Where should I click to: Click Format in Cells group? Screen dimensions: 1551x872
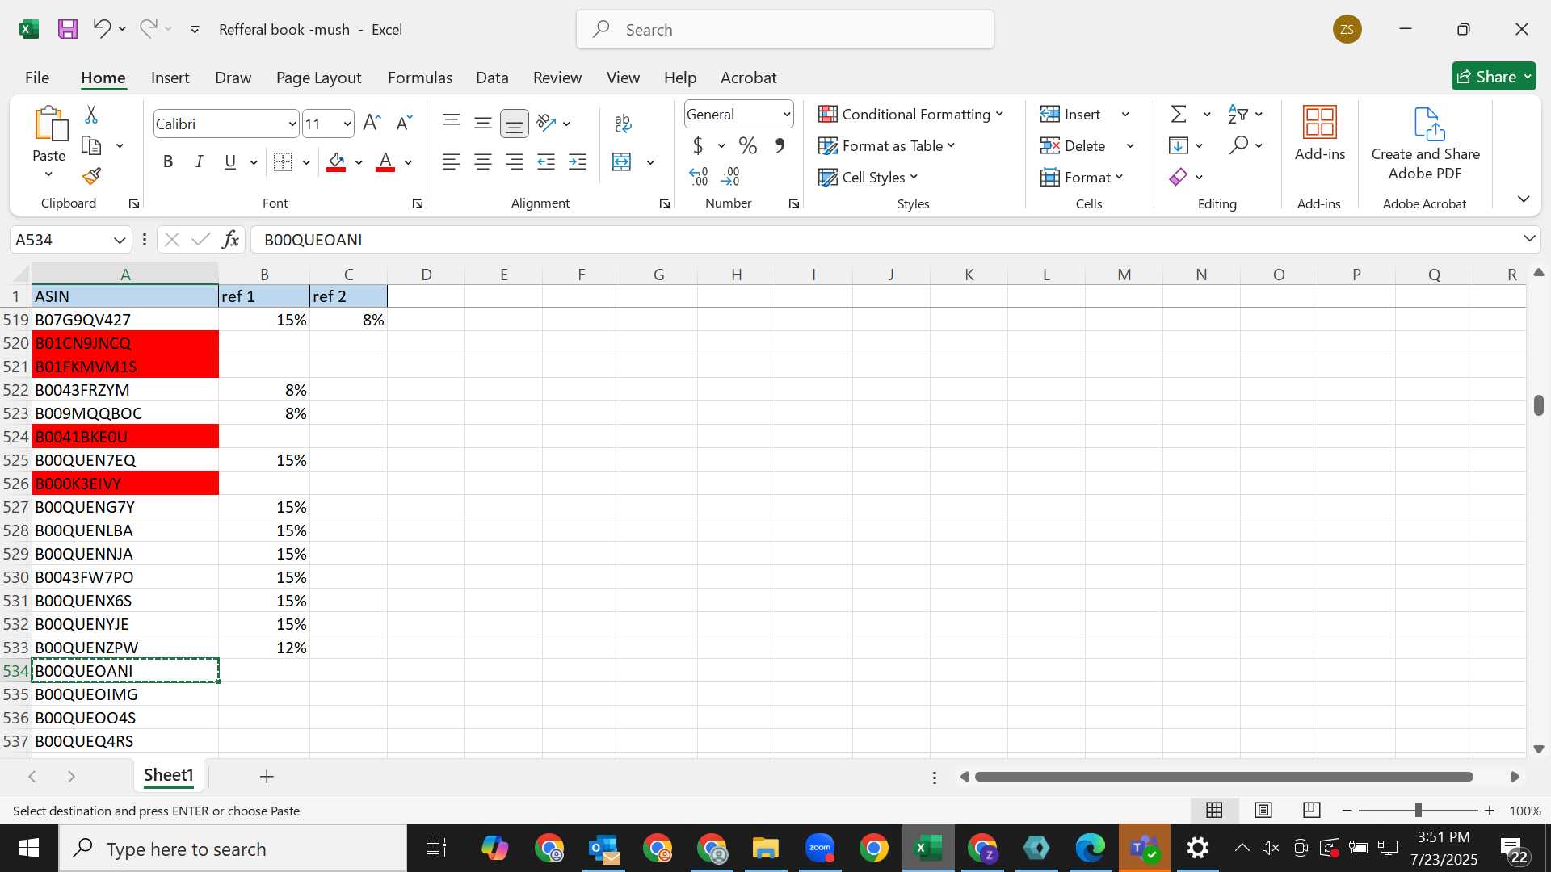pyautogui.click(x=1082, y=177)
